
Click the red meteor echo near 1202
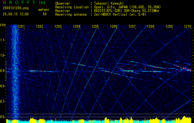coord(37,71)
